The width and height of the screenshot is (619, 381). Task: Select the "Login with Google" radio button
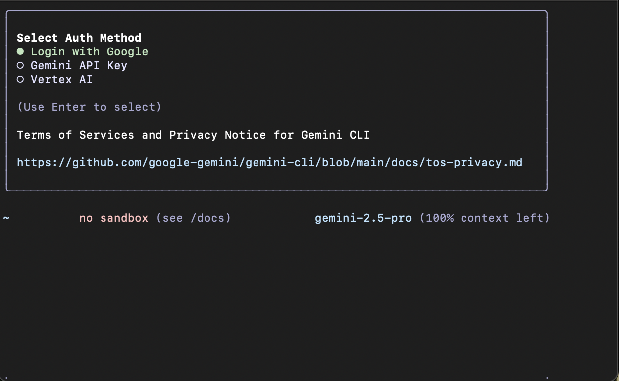pos(88,51)
